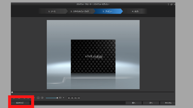This screenshot has width=193, height=108.
Task: Click the 前へ button
Action: [134, 103]
